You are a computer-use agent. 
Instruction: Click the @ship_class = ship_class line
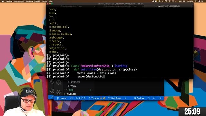pyautogui.click(x=97, y=73)
